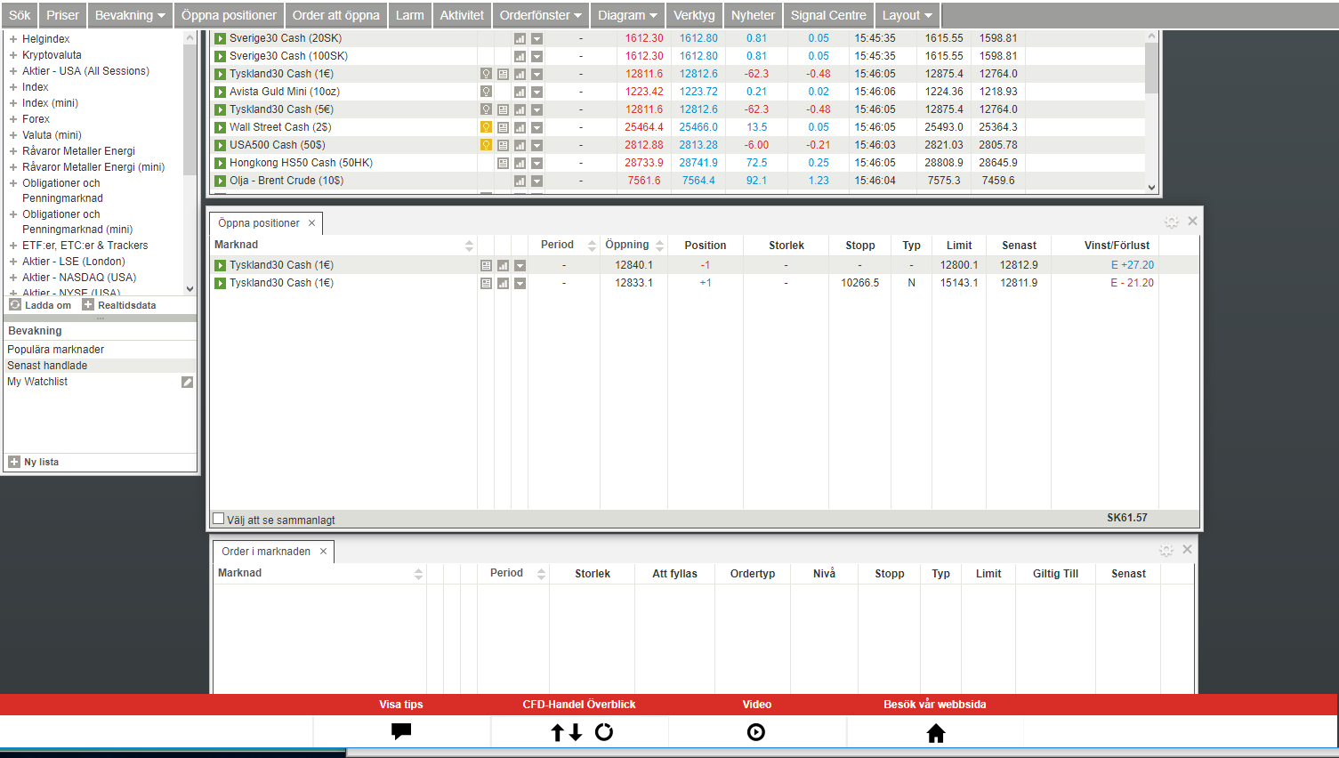Open the Bevakning dropdown menu

(x=130, y=15)
